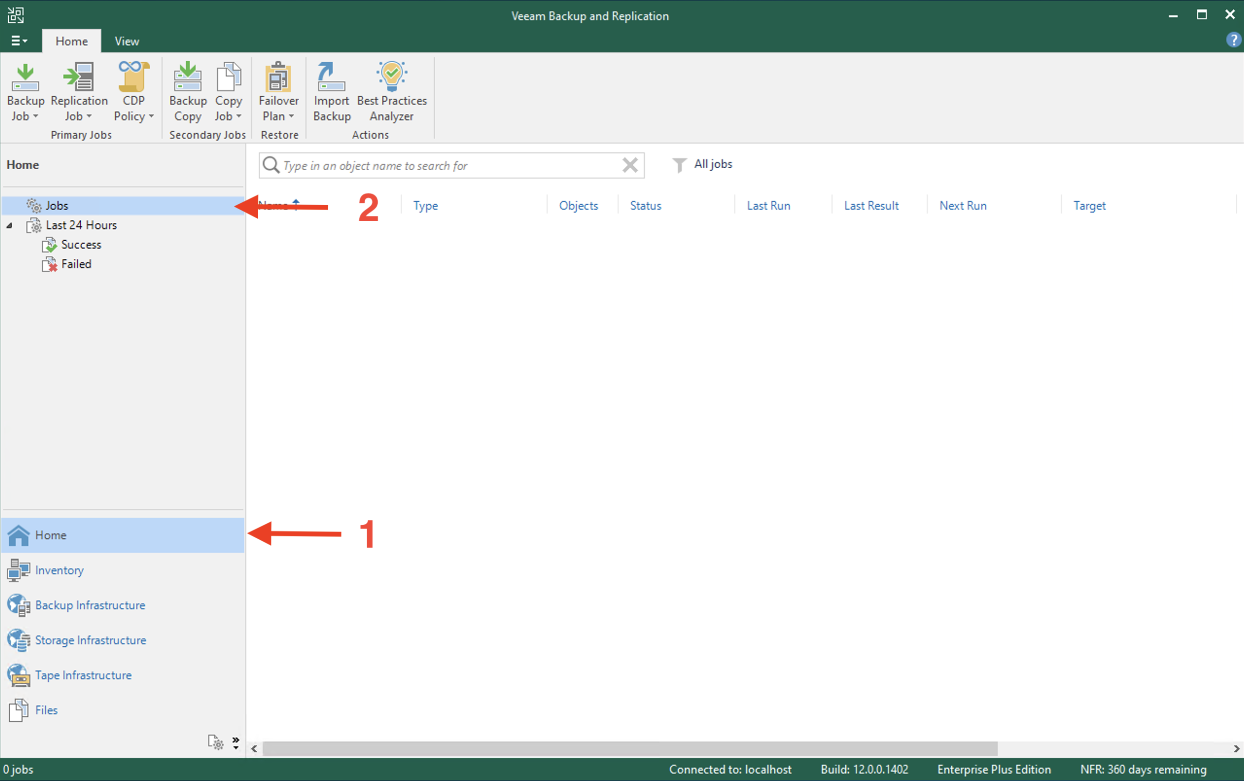
Task: Click the Backup Copy ribbon icon
Action: [187, 76]
